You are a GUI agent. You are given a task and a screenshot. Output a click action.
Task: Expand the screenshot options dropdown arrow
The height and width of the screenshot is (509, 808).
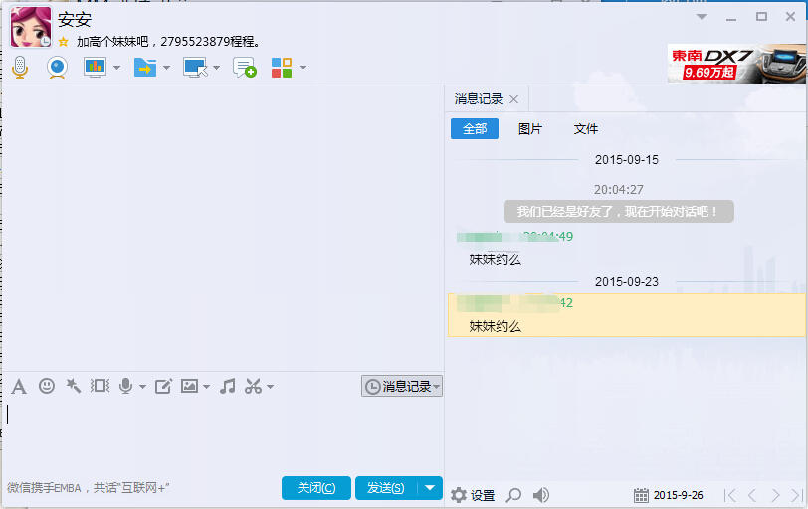point(270,387)
